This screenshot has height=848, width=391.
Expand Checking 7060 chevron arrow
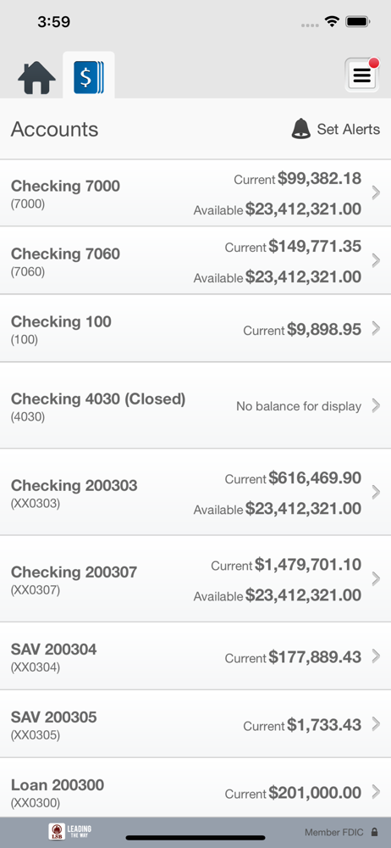pos(376,260)
